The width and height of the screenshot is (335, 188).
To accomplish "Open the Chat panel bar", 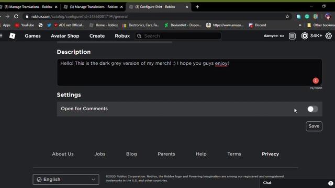I will coord(297,183).
